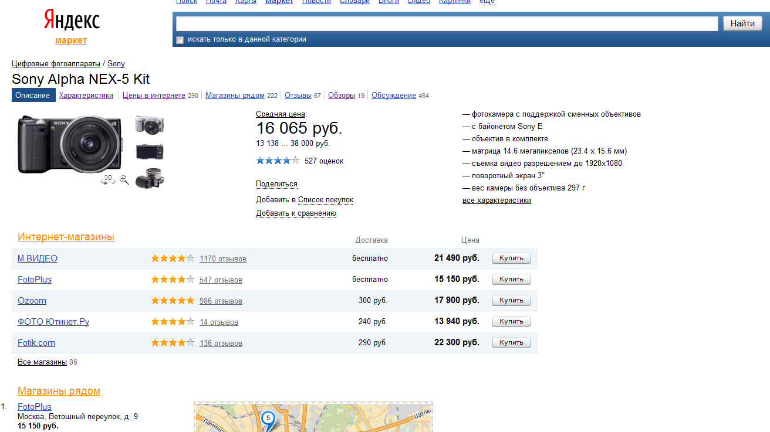Toggle 'искать только в данной категории' checkbox
This screenshot has height=432, width=770.
pos(180,40)
